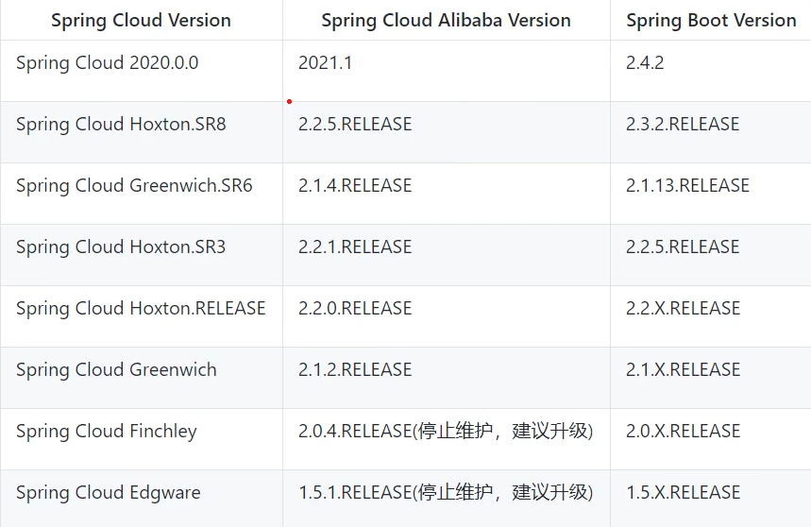Select the Spring Cloud 2020.0.0 cell
This screenshot has height=527, width=811.
tap(142, 71)
